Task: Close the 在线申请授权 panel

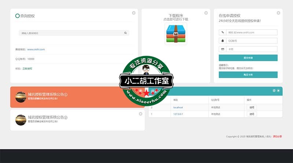Action: [x=278, y=13]
